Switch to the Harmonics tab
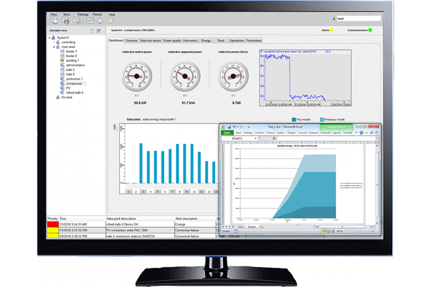 (x=190, y=41)
